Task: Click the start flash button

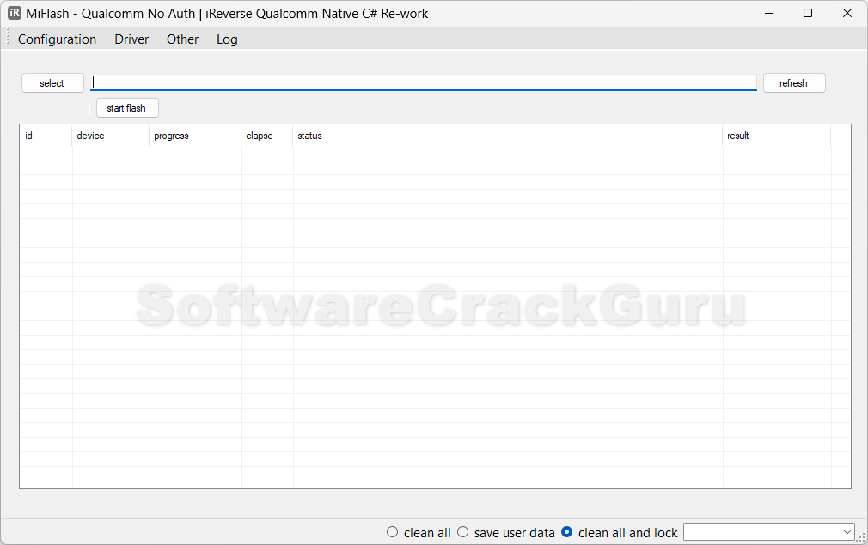Action: coord(127,108)
